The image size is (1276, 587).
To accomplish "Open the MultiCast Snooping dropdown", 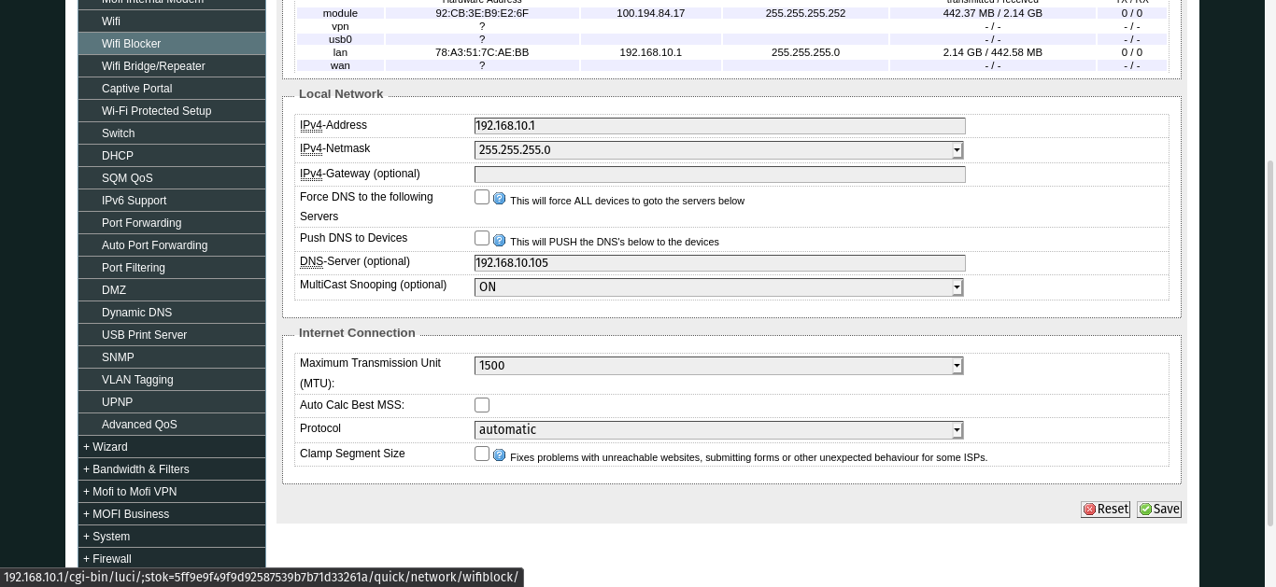I will [956, 287].
